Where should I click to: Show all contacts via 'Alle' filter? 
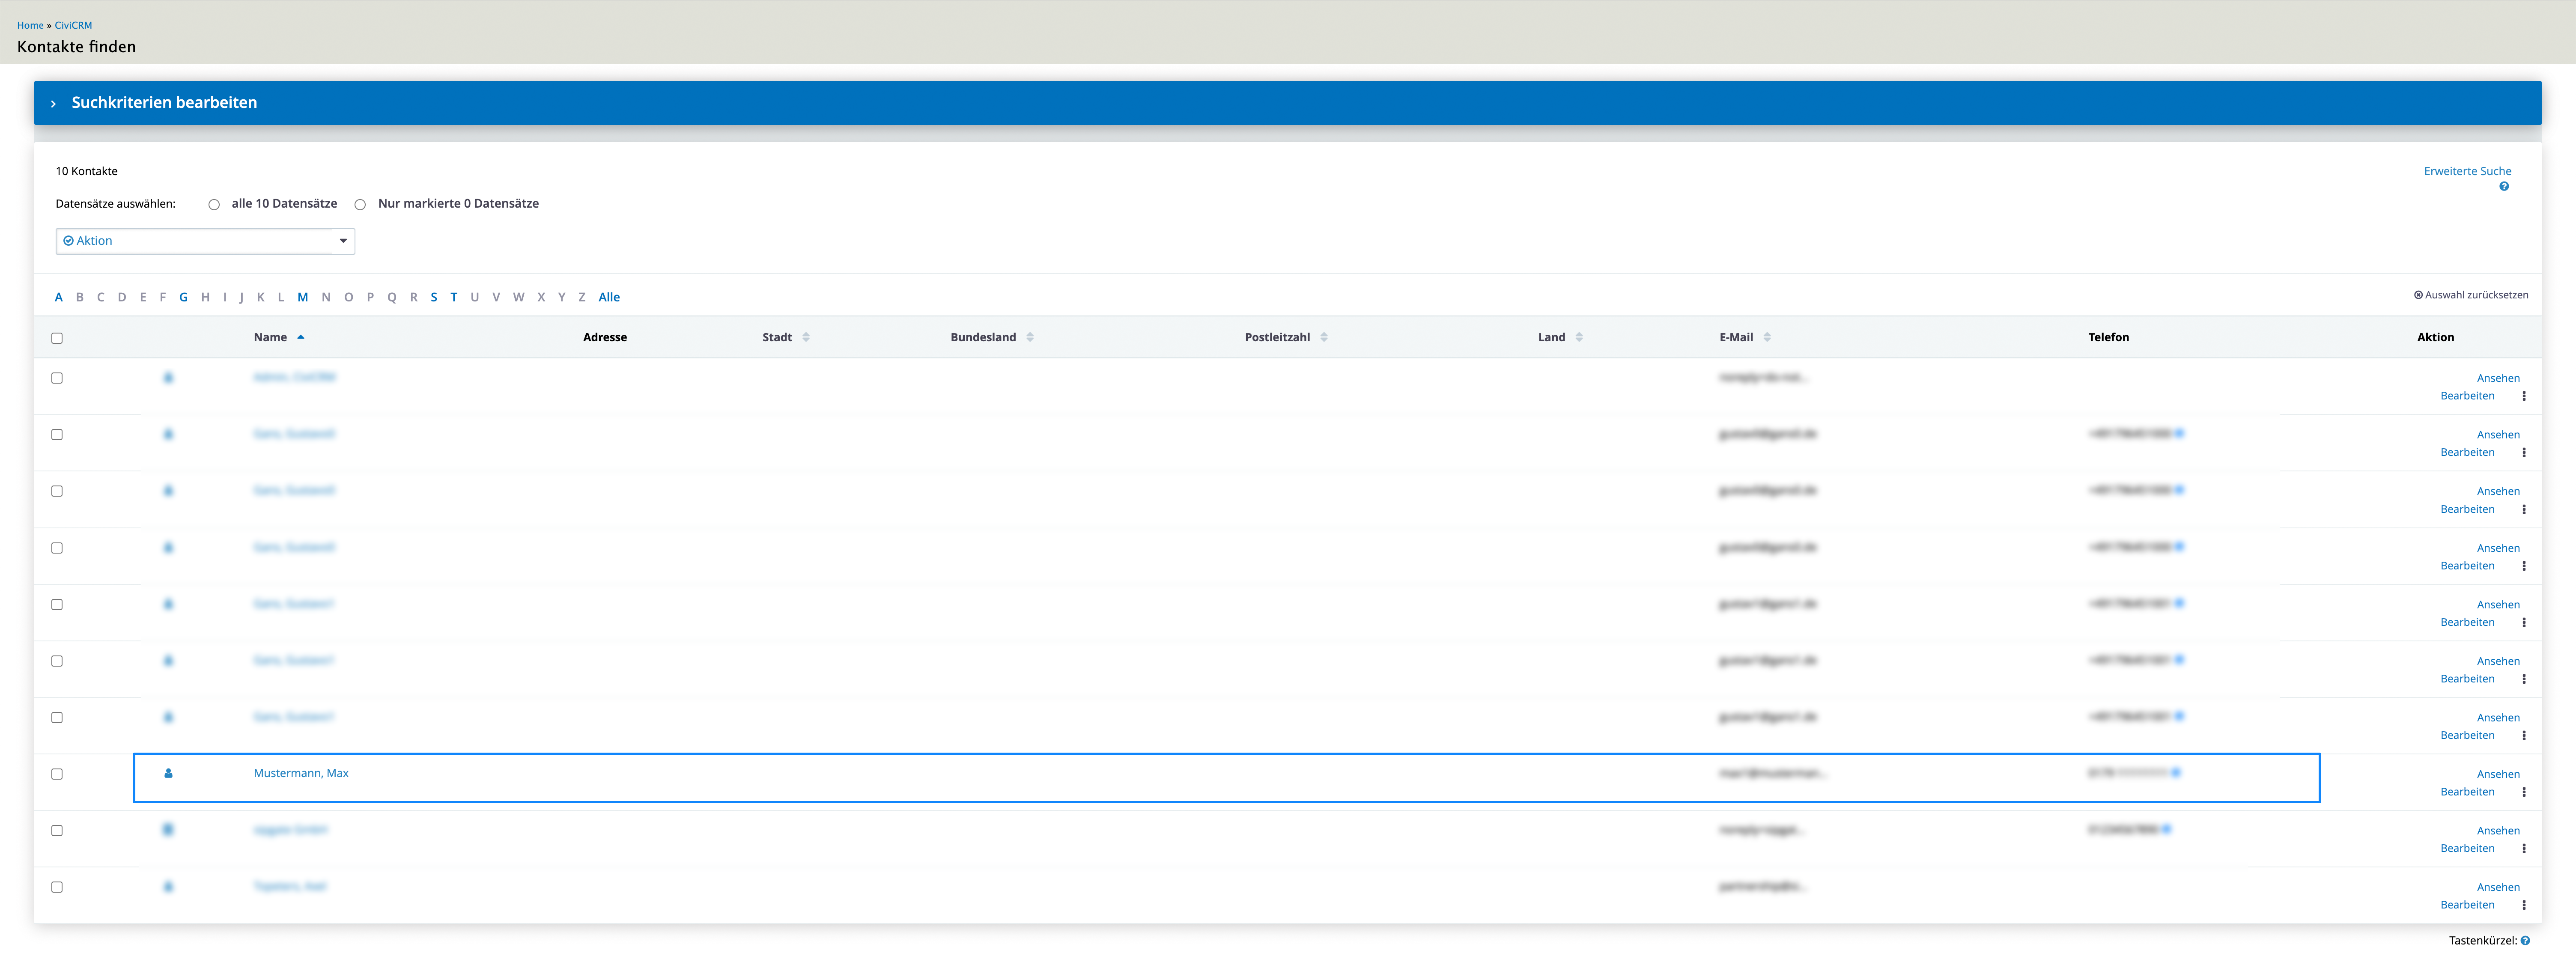click(x=609, y=297)
